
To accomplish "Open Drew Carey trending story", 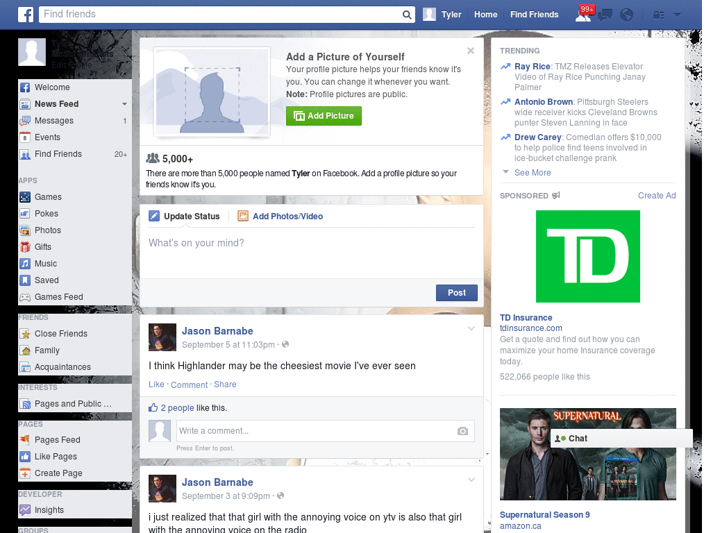I will 538,137.
